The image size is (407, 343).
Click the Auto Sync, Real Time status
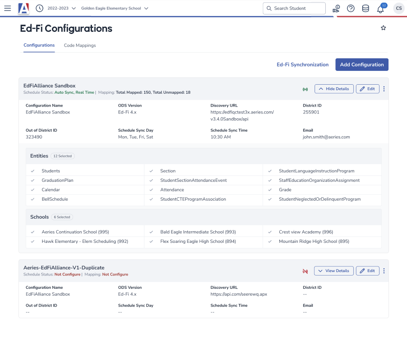74,92
